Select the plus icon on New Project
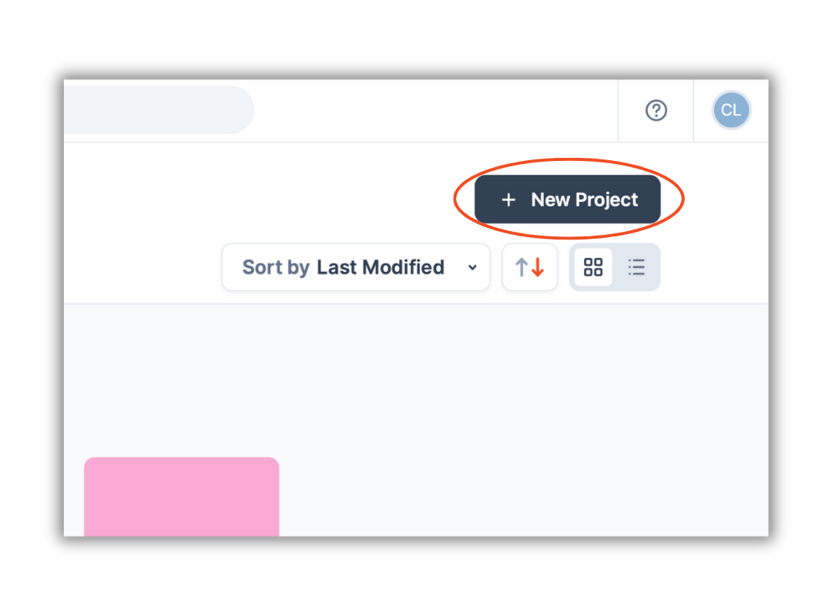The width and height of the screenshot is (832, 616). (508, 199)
